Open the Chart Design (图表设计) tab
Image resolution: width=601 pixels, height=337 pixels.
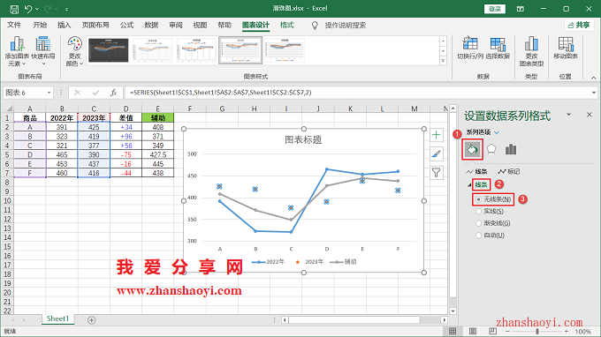pyautogui.click(x=255, y=26)
